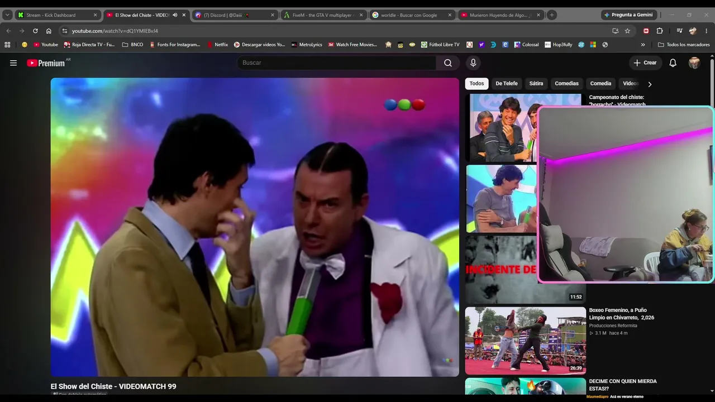Go back to previous page
The height and width of the screenshot is (402, 715).
click(x=8, y=31)
